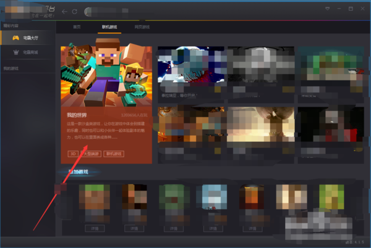This screenshot has height=248, width=371.
Task: Open 电霸大厅 in the left sidebar
Action: 30,38
